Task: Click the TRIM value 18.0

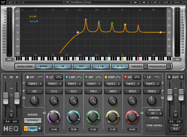Action: pos(175,129)
